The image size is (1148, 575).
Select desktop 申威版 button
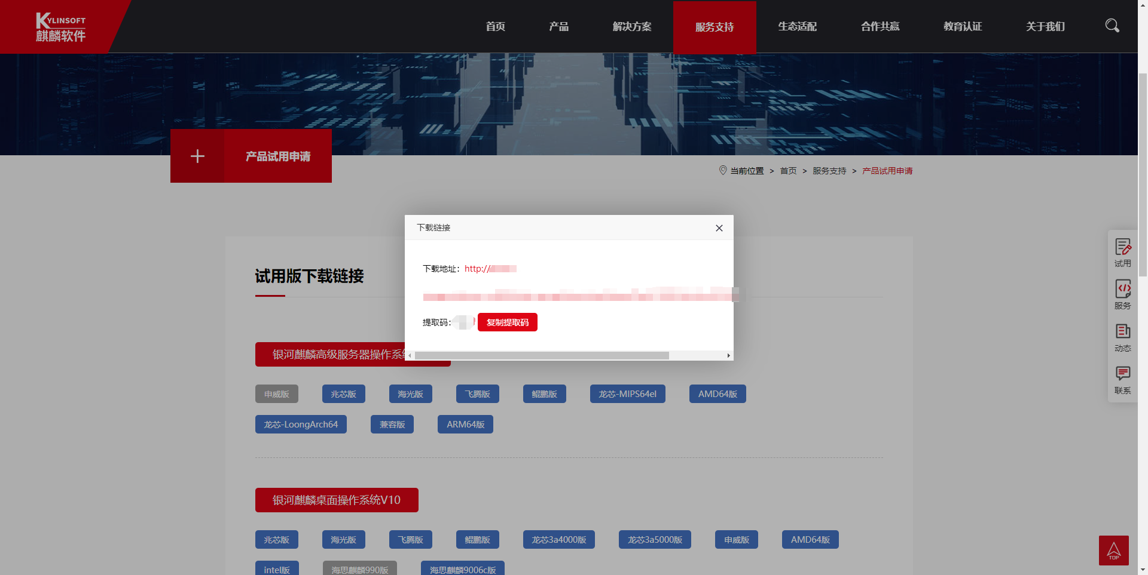tap(737, 540)
